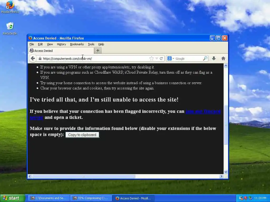The image size is (270, 202).
Task: Open a new tab with plus button
Action: [98, 50]
